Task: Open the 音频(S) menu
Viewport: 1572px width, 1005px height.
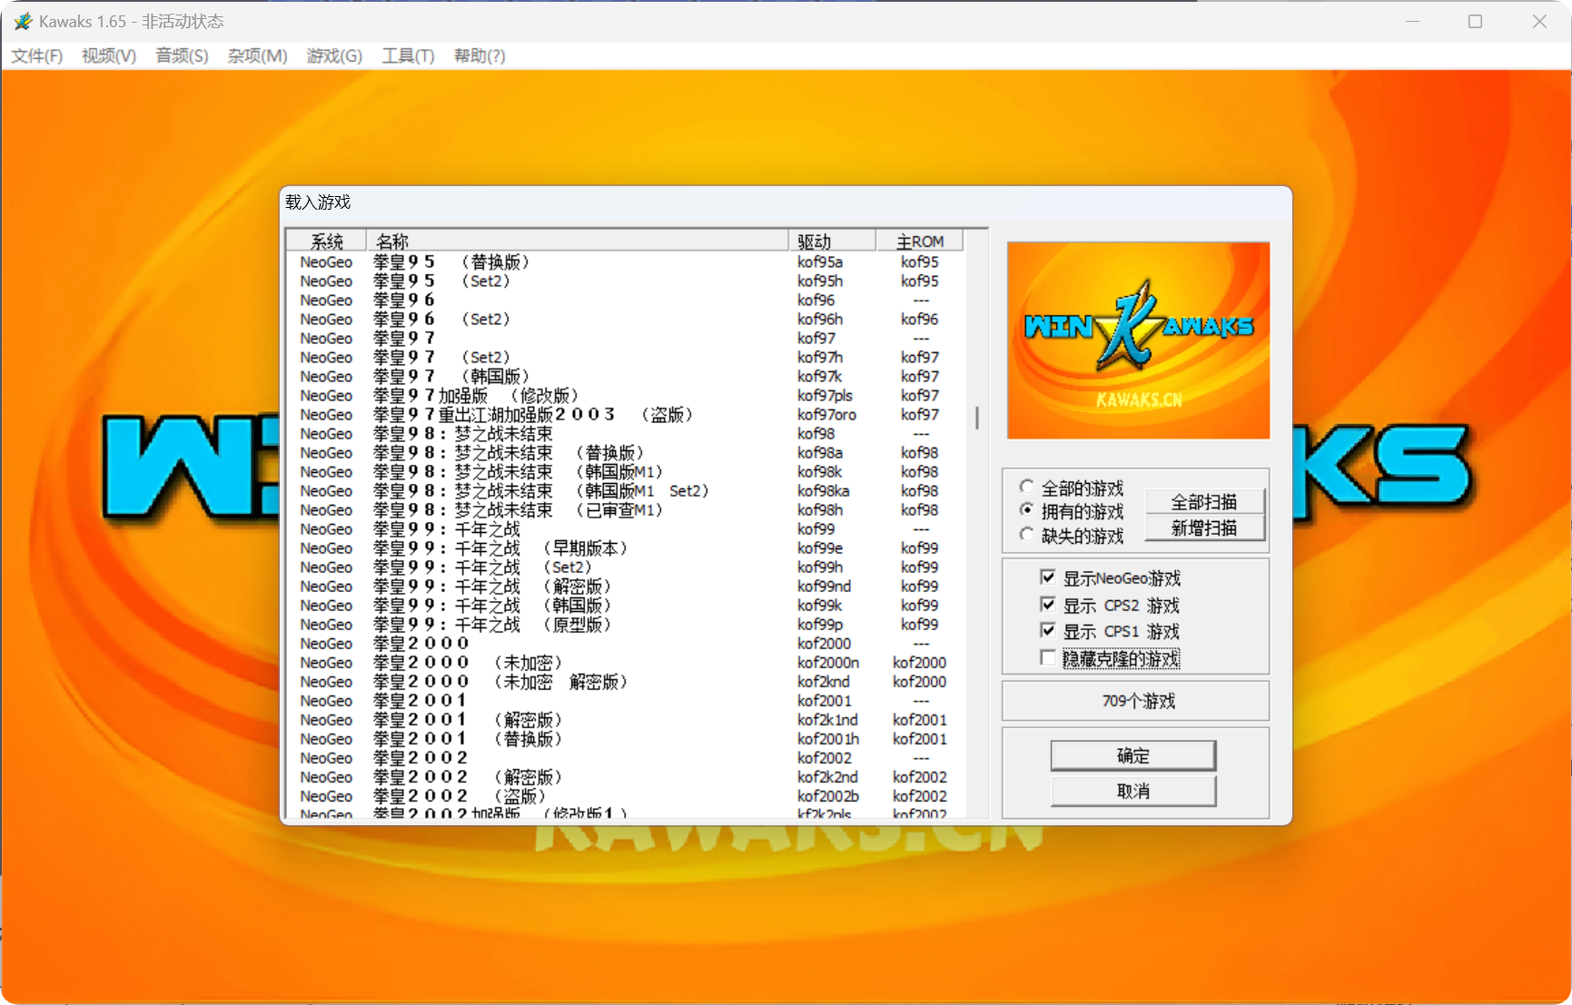Action: pyautogui.click(x=182, y=56)
